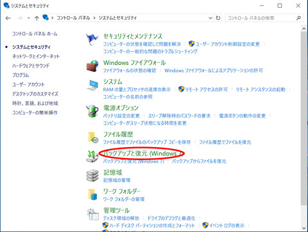Screen dimensions: 308x232
Task: Click the File History folder icon
Action: (x=93, y=138)
